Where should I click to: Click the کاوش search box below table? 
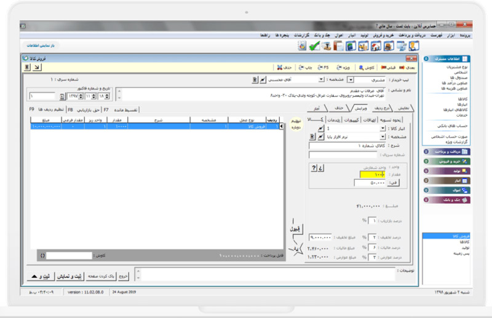[69, 255]
